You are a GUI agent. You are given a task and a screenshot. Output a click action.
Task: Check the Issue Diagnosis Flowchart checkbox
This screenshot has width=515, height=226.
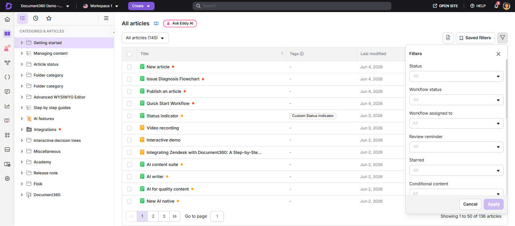[129, 79]
